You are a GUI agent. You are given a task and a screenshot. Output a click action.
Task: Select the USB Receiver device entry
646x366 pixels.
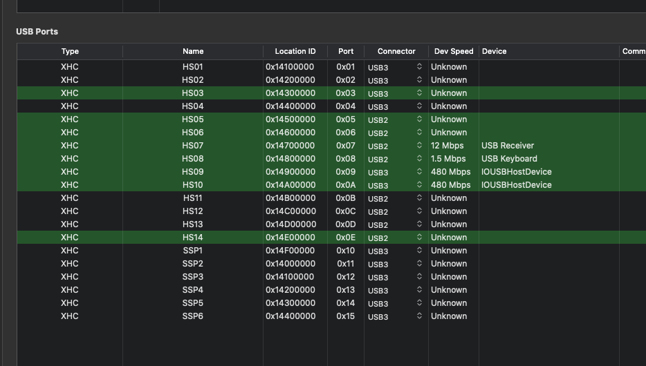[x=508, y=146]
